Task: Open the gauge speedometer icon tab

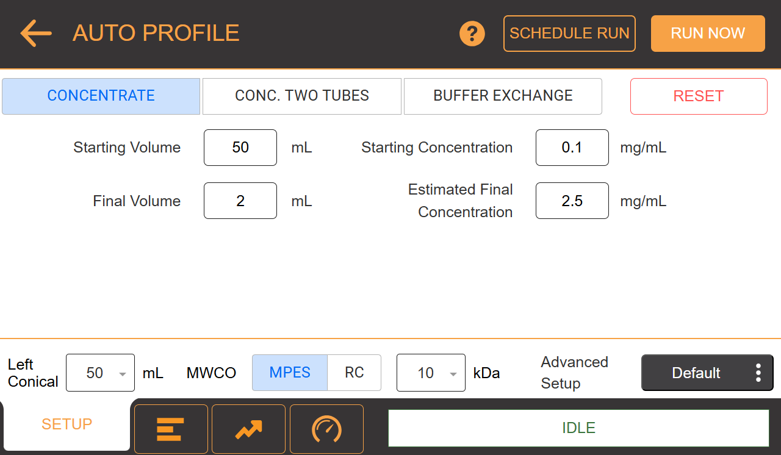Action: 326,429
